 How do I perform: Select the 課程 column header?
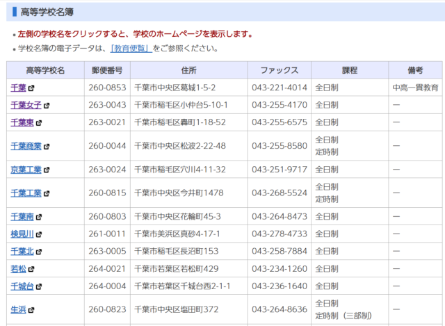[349, 70]
